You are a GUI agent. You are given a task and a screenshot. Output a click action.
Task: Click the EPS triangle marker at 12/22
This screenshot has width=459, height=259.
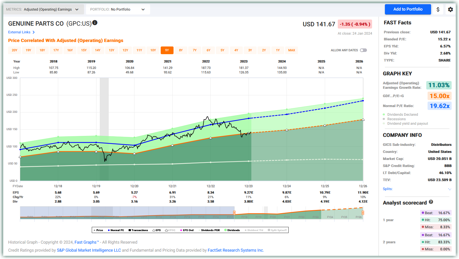click(x=210, y=138)
